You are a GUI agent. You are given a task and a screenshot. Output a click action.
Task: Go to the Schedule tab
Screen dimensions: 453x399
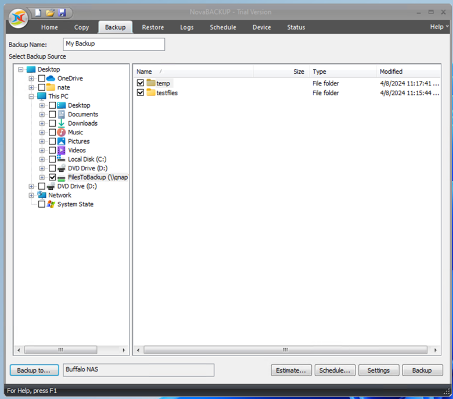pyautogui.click(x=223, y=27)
